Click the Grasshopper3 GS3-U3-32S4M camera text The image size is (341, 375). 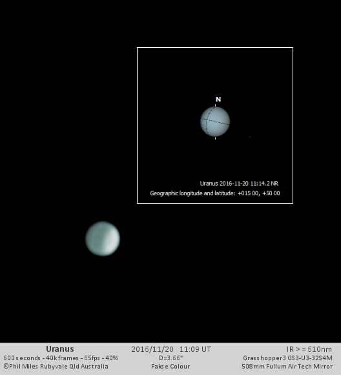click(x=287, y=358)
